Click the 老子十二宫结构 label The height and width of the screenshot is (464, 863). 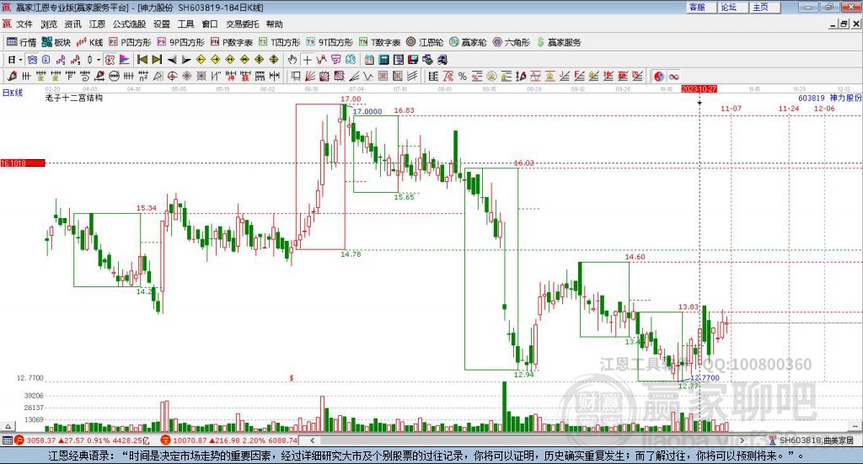pos(74,98)
